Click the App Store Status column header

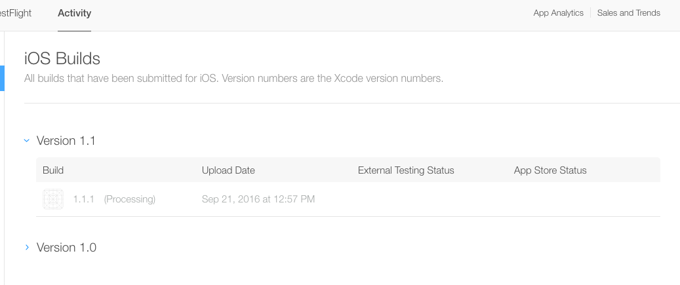pos(550,170)
